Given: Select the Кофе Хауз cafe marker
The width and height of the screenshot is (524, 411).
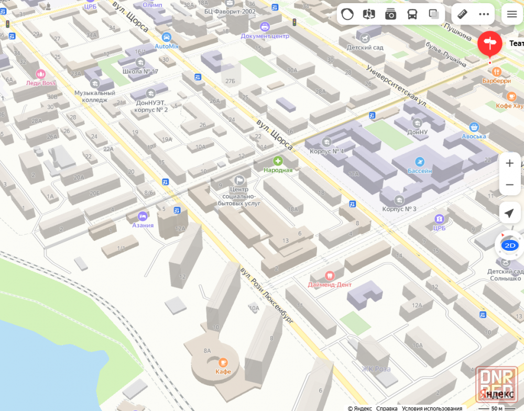Looking at the screenshot, I should pyautogui.click(x=511, y=96).
